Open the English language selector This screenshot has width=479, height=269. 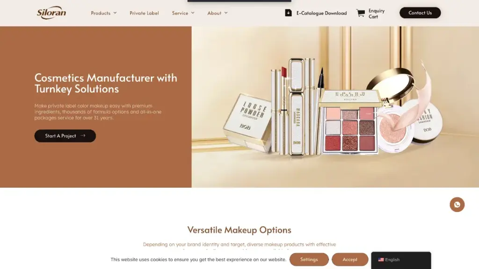pyautogui.click(x=401, y=260)
